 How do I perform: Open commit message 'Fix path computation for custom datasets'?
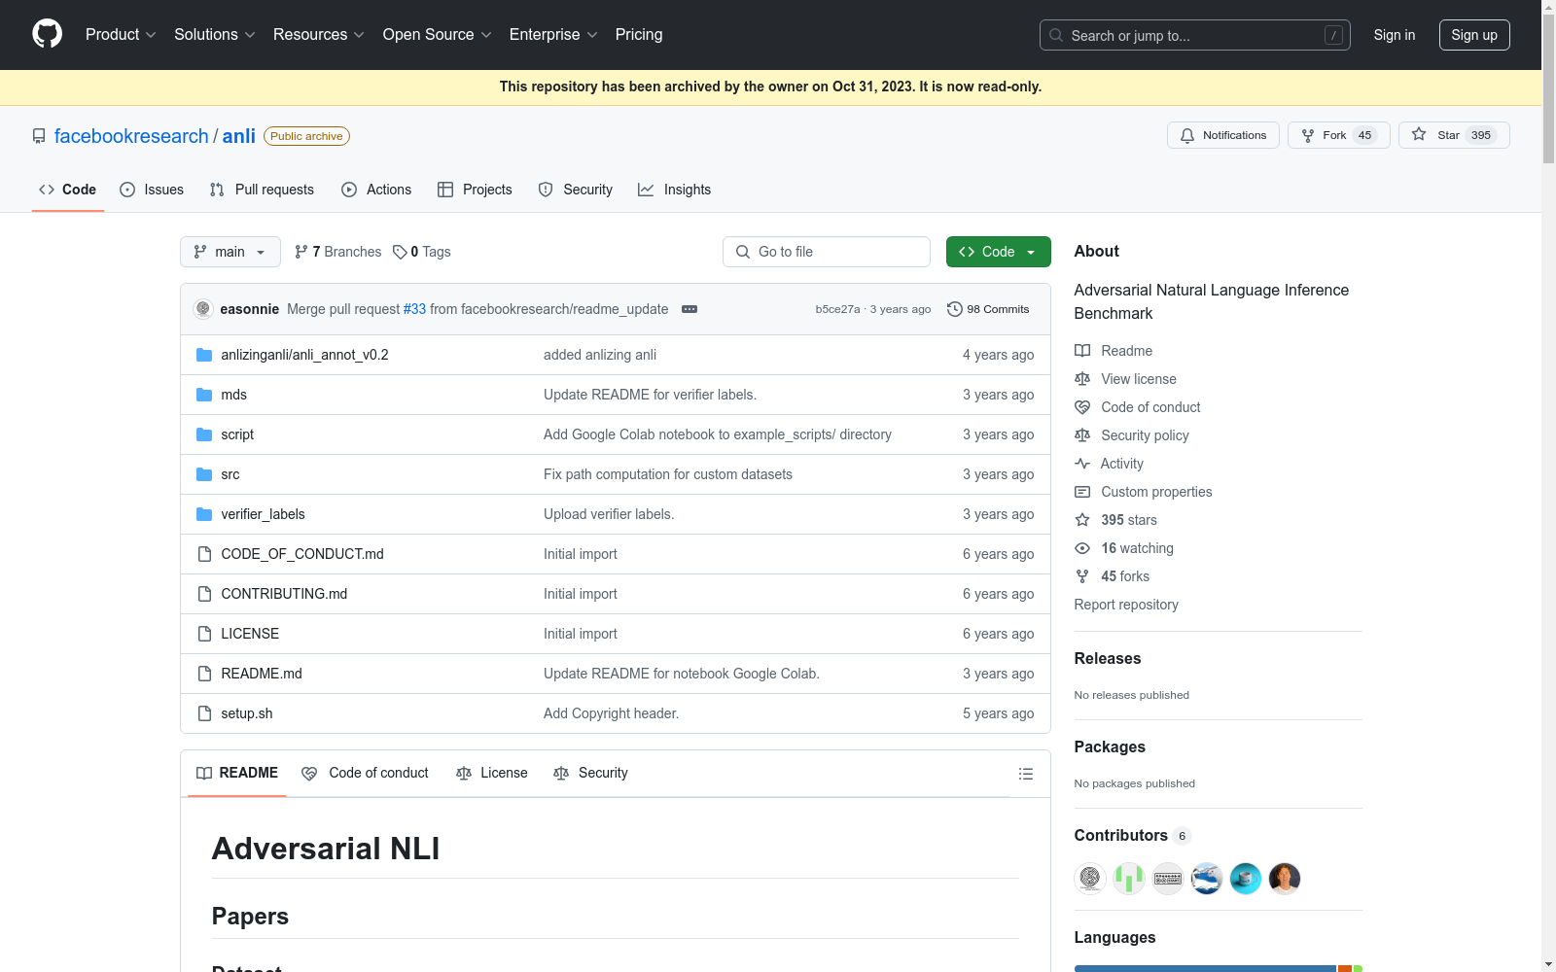click(668, 474)
